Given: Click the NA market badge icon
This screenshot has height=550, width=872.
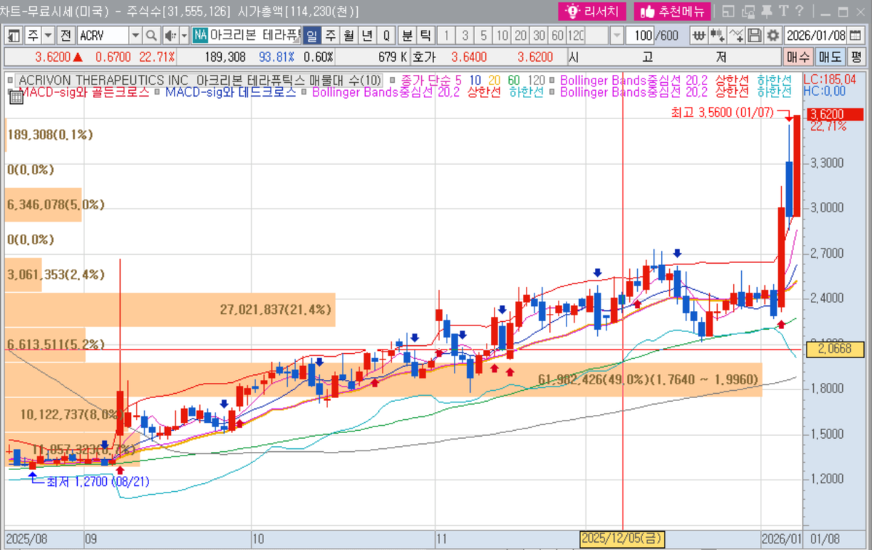Looking at the screenshot, I should point(200,36).
